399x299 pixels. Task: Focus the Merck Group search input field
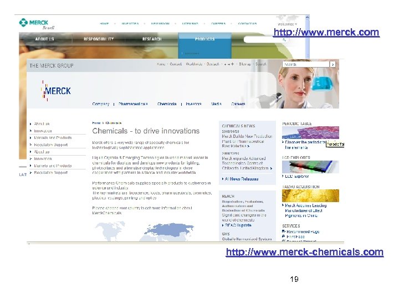click(306, 65)
